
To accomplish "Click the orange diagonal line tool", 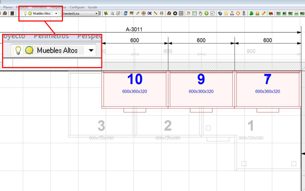I will (x=156, y=13).
